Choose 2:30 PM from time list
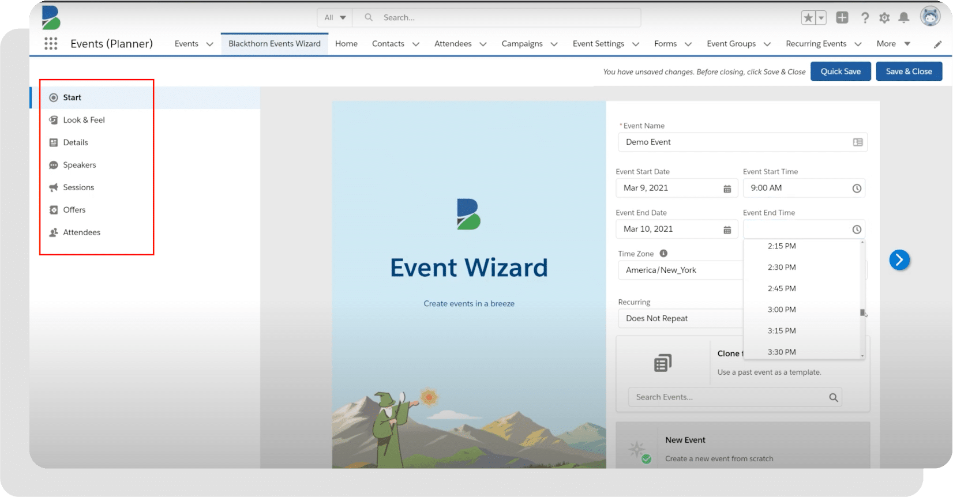953x497 pixels. click(782, 268)
